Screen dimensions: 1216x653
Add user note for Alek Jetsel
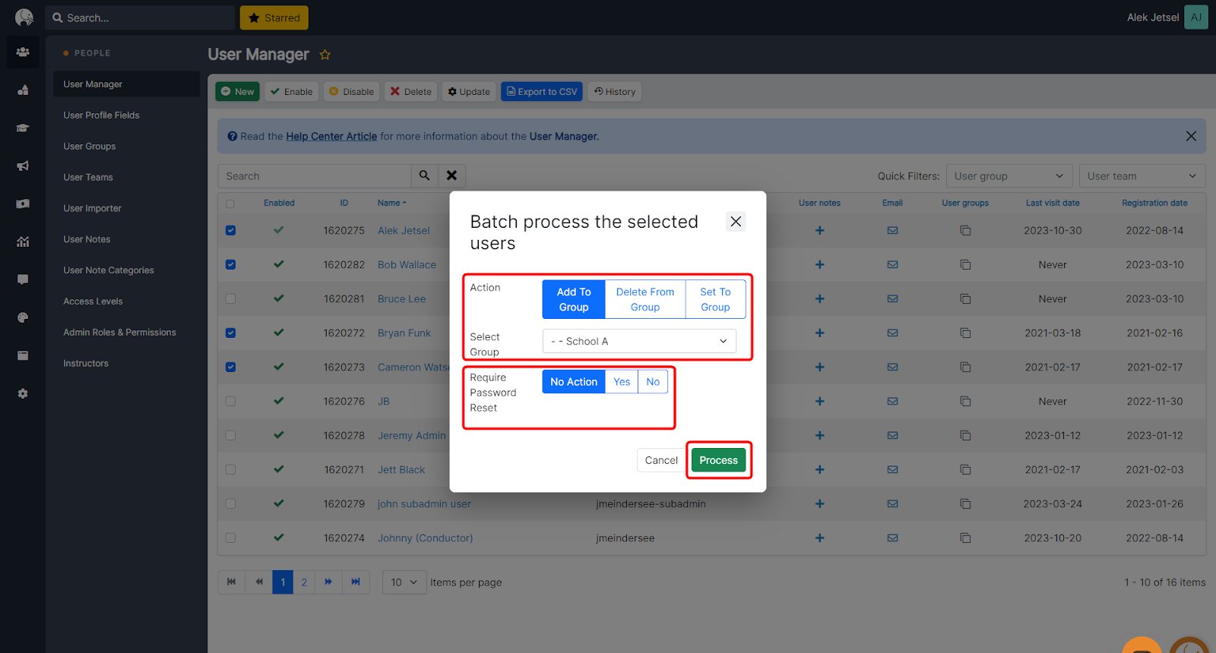coord(819,230)
